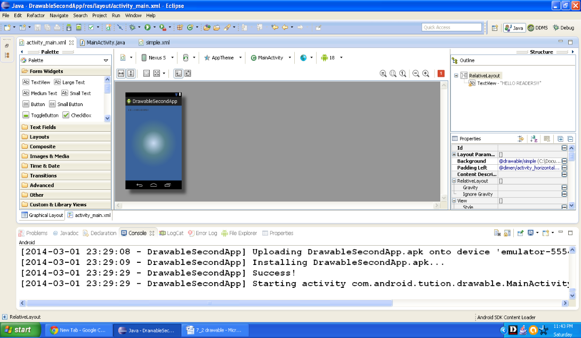Expand the Text Fields palette category

(x=65, y=127)
